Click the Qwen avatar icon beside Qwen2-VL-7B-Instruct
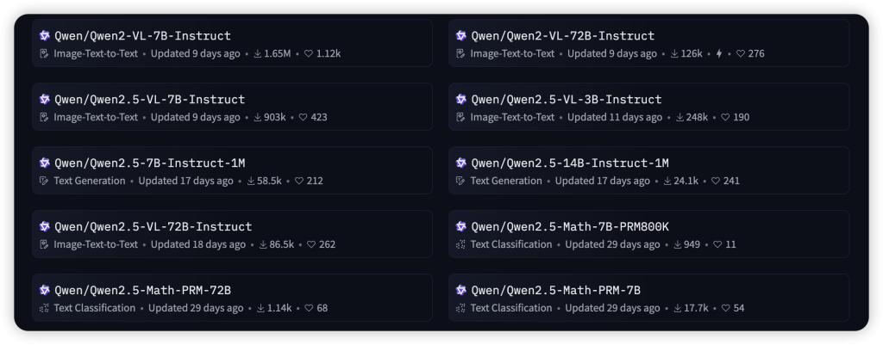Viewport: 883px width, 345px height. (45, 36)
